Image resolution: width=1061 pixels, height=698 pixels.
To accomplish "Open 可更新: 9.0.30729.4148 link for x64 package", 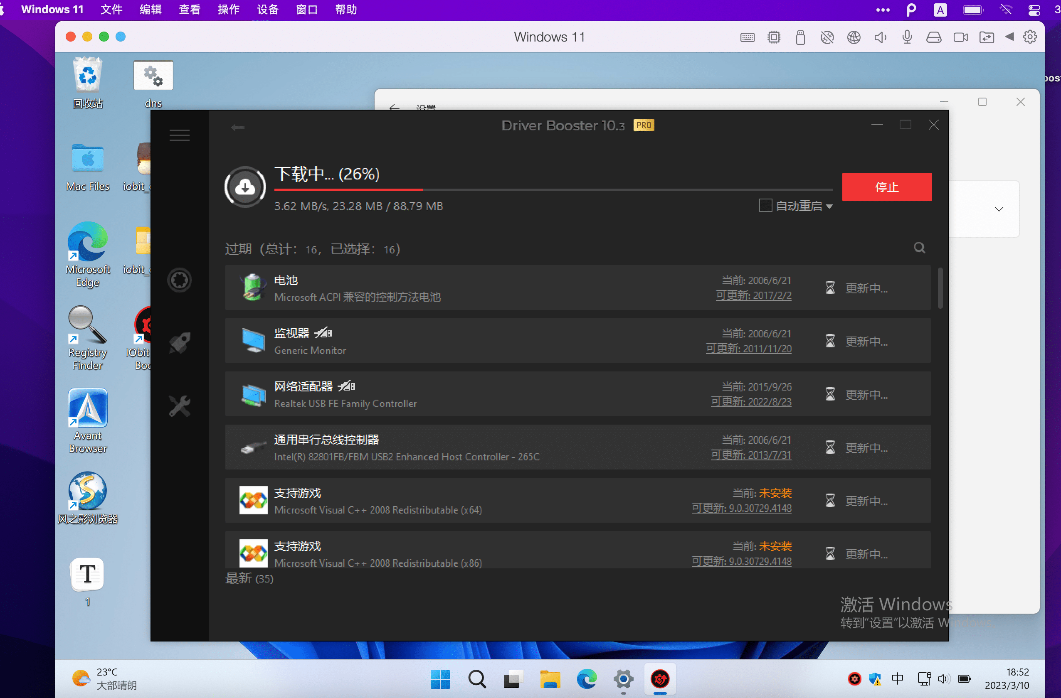I will point(741,508).
